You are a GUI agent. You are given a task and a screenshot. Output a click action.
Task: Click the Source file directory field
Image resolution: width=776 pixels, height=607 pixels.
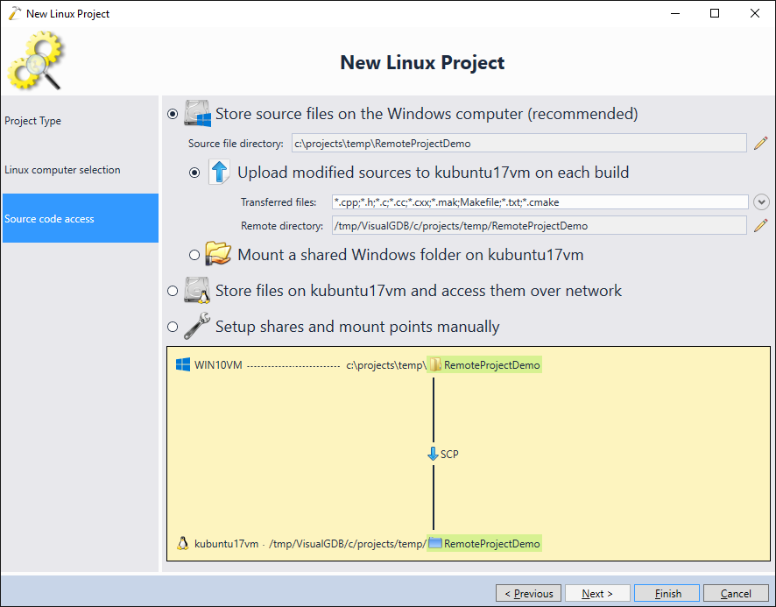[519, 143]
